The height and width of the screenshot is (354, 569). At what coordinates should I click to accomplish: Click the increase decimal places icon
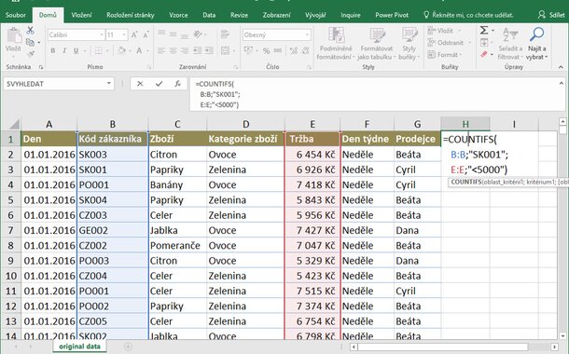click(294, 50)
